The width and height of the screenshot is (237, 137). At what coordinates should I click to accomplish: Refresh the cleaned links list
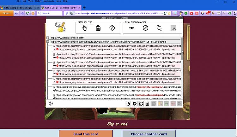(141, 104)
